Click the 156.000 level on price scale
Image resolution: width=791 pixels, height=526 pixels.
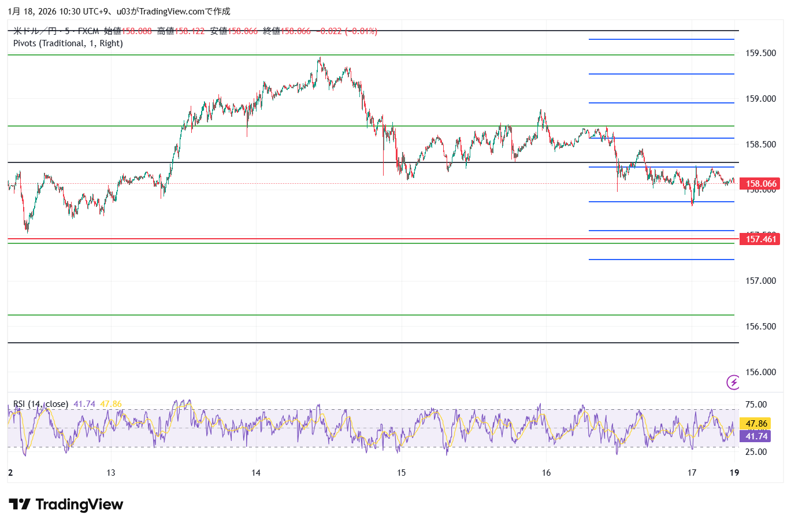tap(760, 372)
